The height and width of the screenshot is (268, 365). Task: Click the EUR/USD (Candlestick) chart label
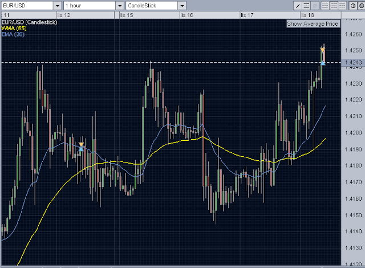(29, 22)
